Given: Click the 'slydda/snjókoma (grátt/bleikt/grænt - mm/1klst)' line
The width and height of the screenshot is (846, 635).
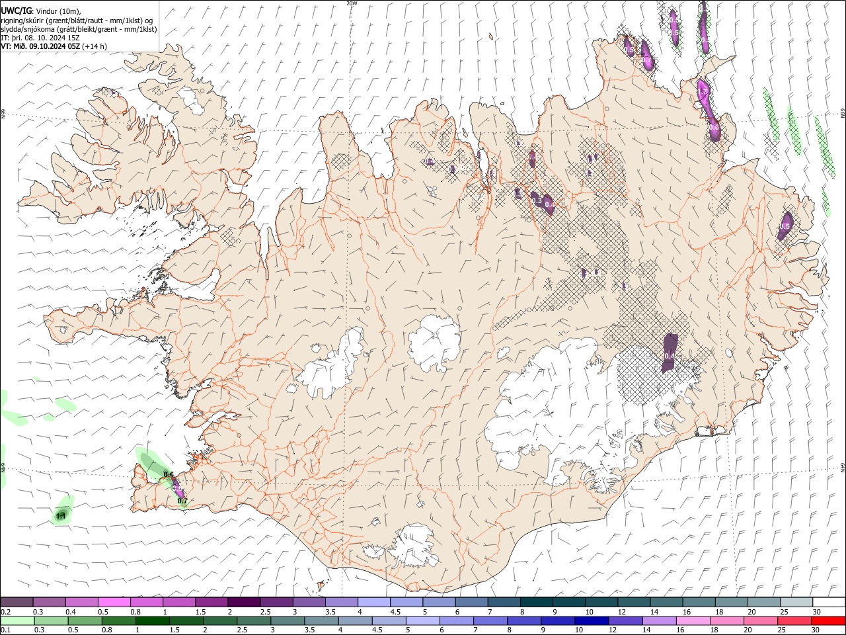Looking at the screenshot, I should click(x=79, y=29).
